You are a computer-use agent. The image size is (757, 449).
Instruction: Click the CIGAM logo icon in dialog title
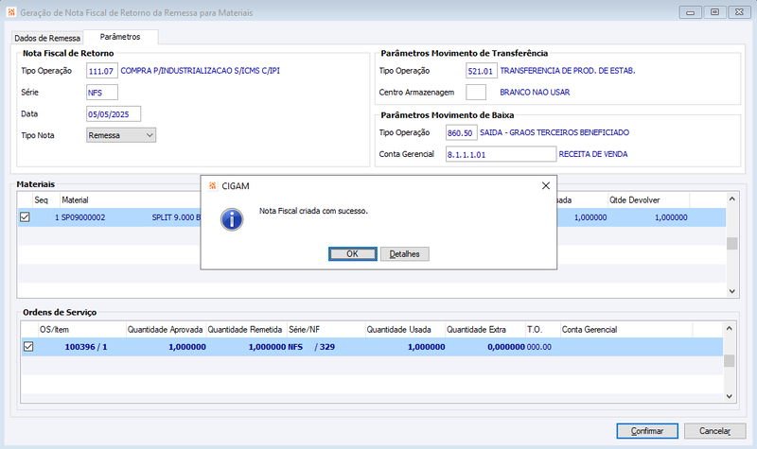click(212, 185)
